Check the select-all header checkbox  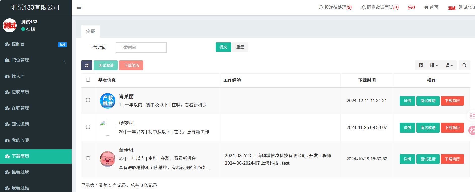88,80
